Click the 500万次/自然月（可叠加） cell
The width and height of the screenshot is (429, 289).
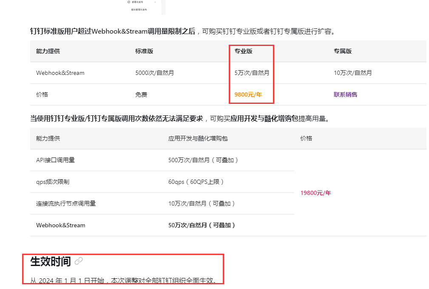[203, 160]
